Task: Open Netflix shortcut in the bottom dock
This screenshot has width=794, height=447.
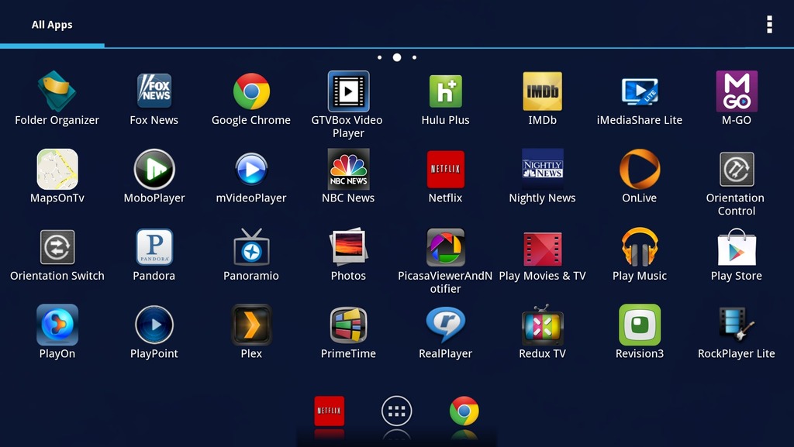Action: (x=329, y=411)
